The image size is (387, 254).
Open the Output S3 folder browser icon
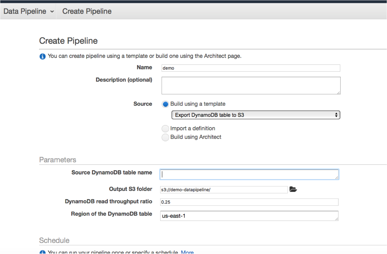click(x=294, y=189)
